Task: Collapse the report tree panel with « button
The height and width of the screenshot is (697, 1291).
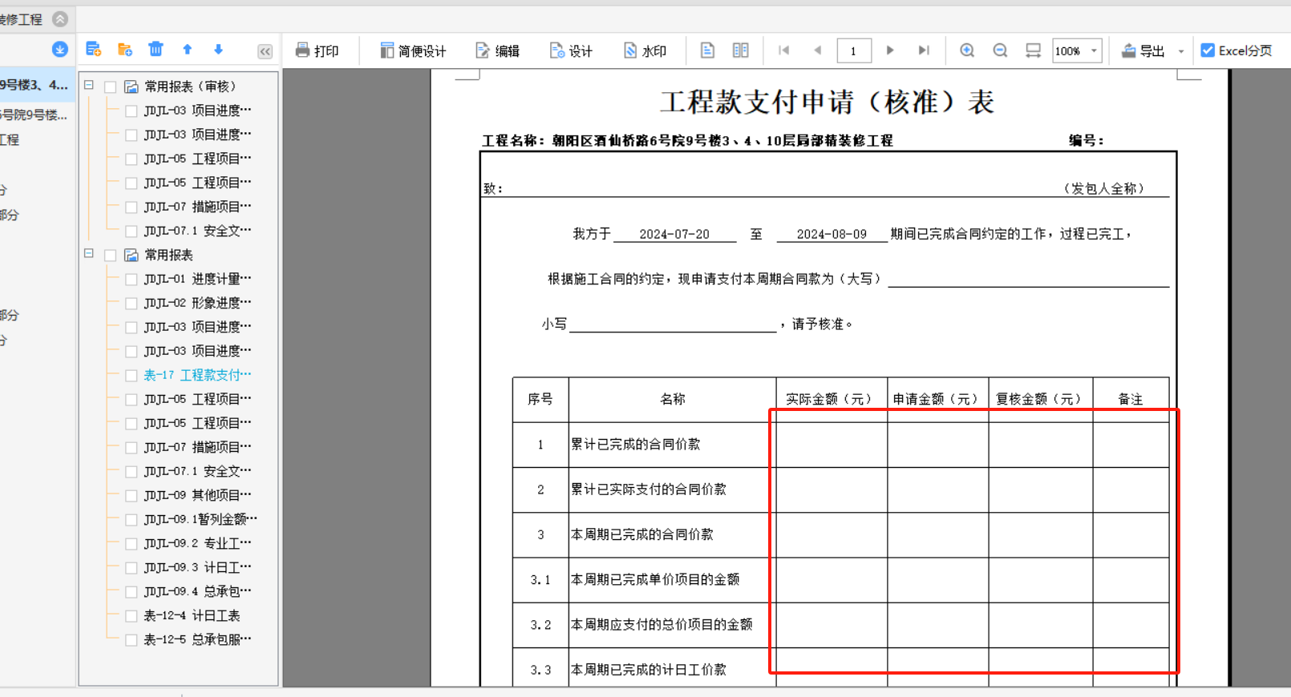Action: click(265, 51)
